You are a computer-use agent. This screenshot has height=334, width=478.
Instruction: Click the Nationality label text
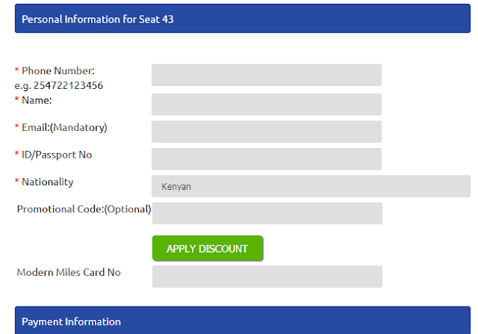click(48, 182)
